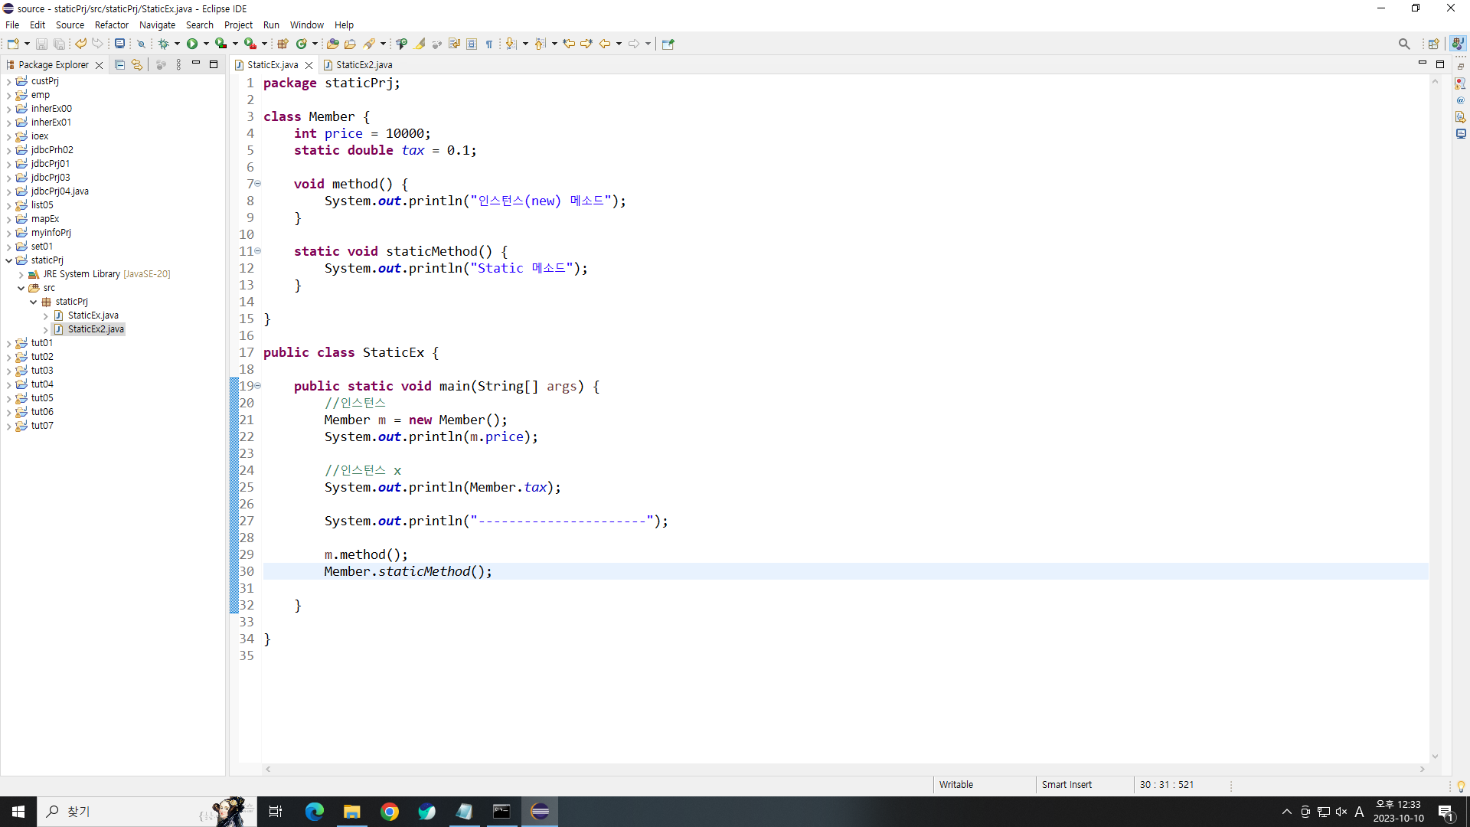The height and width of the screenshot is (827, 1470).
Task: Toggle Show Whitespace Characters pilcrow button
Action: click(489, 44)
